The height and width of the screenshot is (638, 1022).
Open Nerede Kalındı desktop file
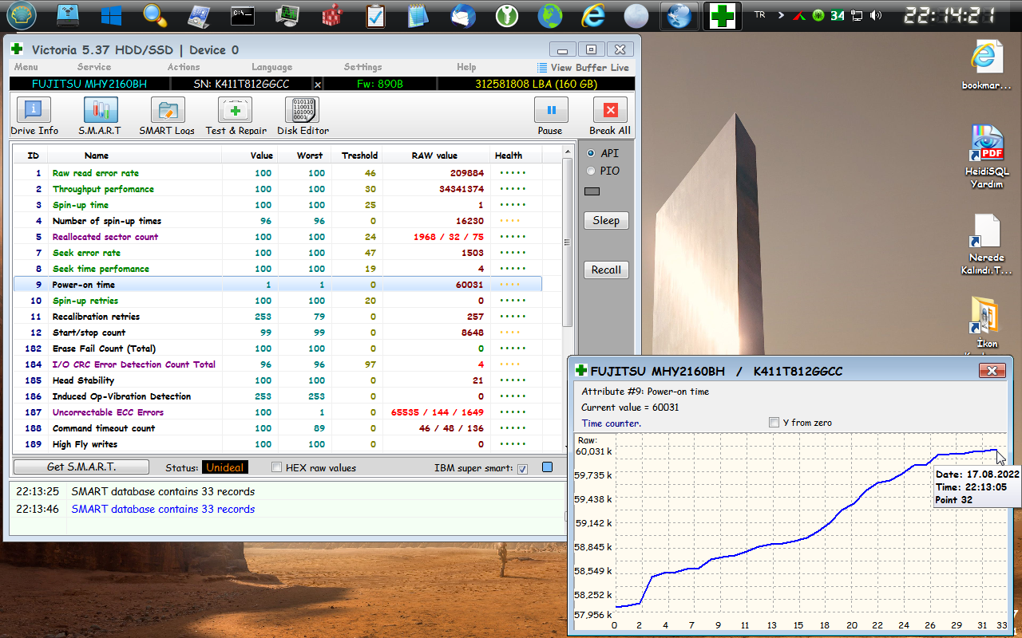[986, 243]
